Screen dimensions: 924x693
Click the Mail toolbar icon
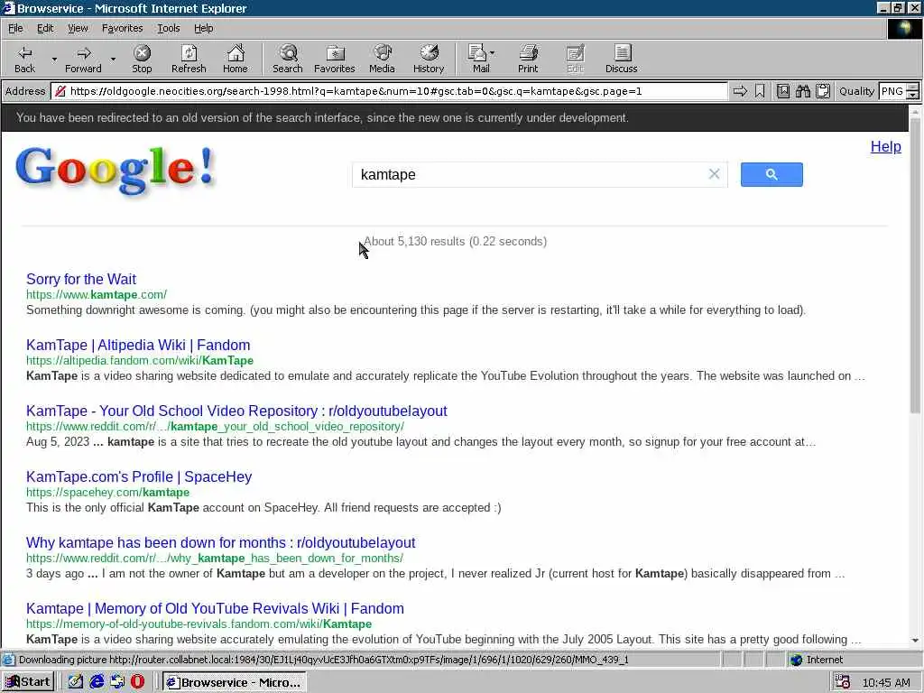coord(479,59)
